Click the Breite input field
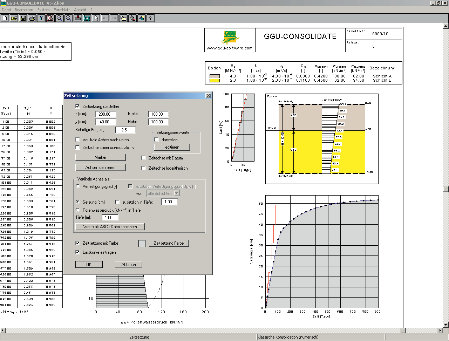449x341 pixels. 158,114
